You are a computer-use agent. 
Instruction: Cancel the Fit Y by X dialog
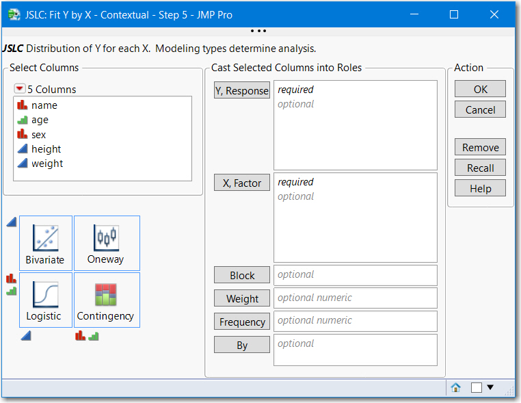480,109
